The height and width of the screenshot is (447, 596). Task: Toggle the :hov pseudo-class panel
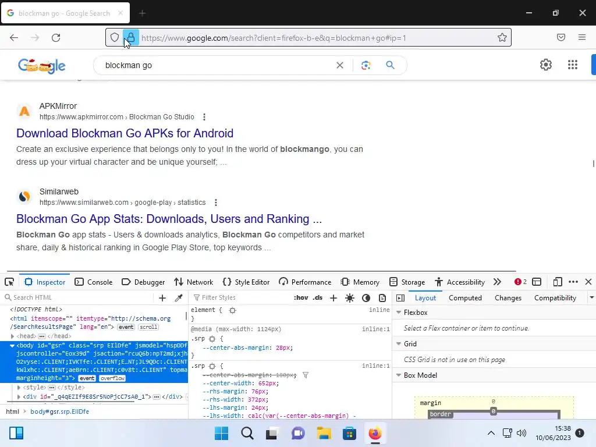[301, 297]
